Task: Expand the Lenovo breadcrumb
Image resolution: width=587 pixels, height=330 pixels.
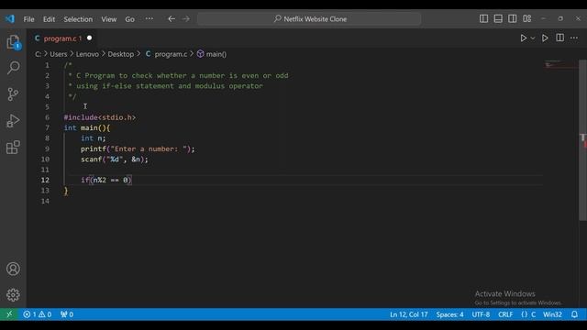Action: coord(87,54)
